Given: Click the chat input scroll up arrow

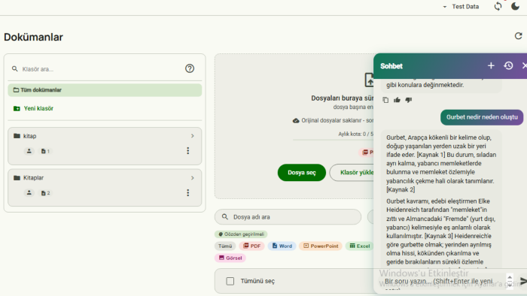Looking at the screenshot, I should (x=510, y=277).
